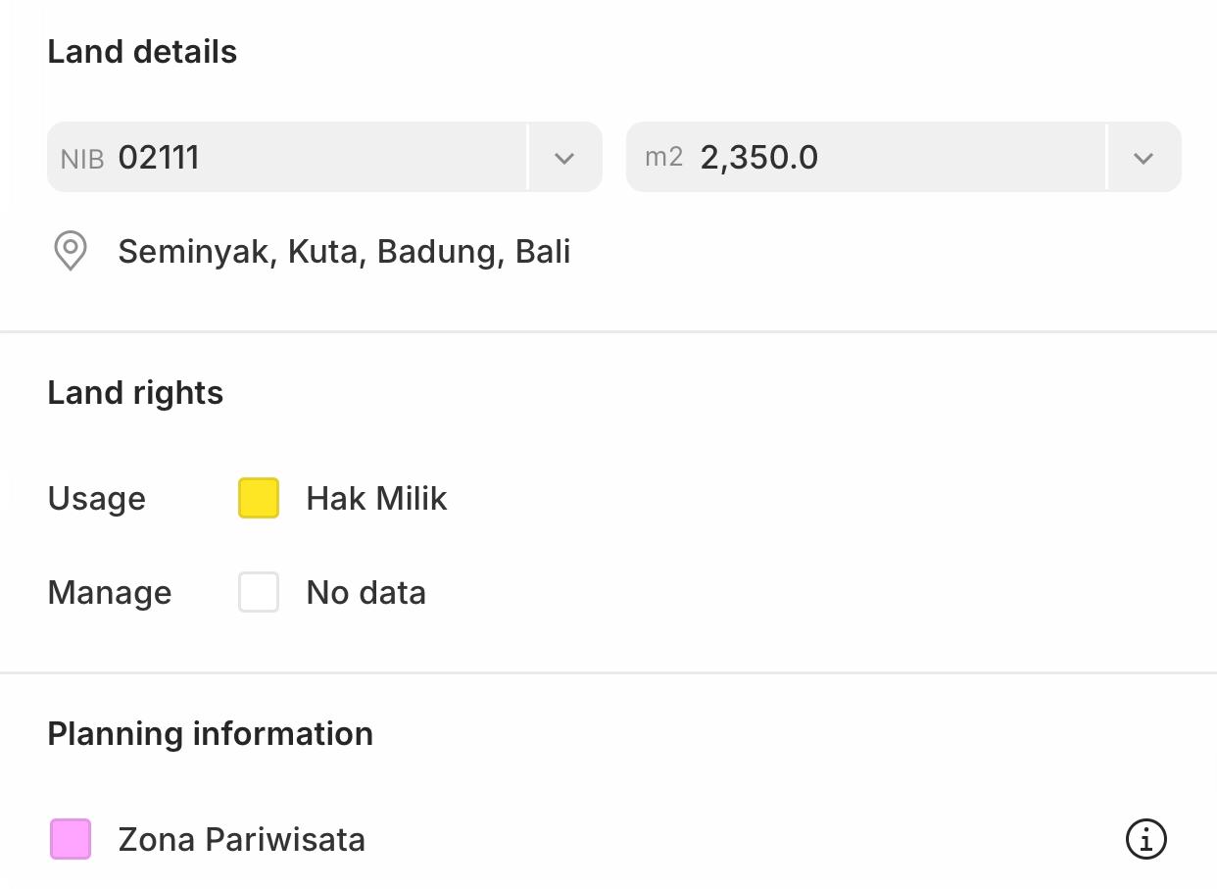Screen dimensions: 1217x889
Task: Click the location pin icon
Action: point(70,251)
